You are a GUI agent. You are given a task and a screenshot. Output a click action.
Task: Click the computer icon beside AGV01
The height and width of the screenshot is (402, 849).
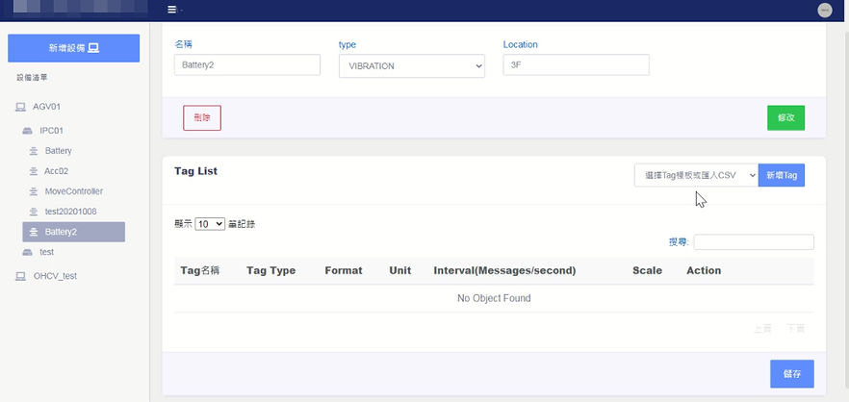click(x=20, y=107)
